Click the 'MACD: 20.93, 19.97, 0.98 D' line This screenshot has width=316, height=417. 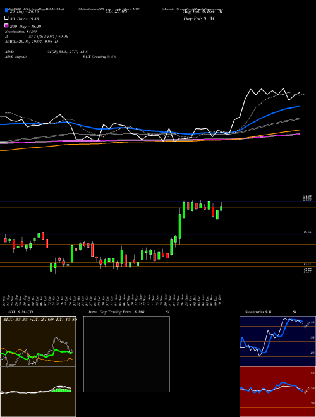[x=32, y=42]
